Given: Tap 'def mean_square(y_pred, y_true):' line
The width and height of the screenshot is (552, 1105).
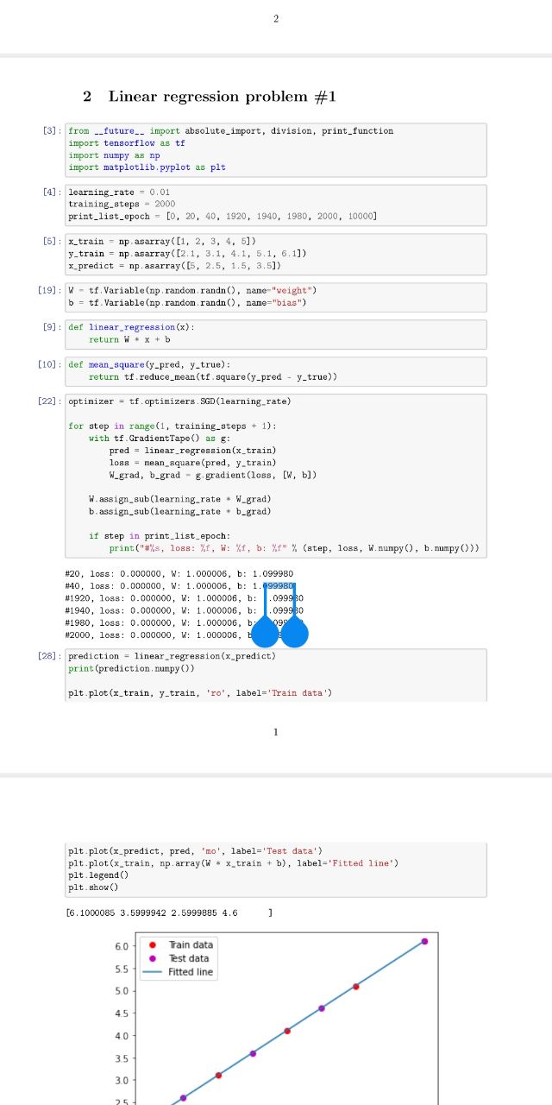Looking at the screenshot, I should click(150, 364).
